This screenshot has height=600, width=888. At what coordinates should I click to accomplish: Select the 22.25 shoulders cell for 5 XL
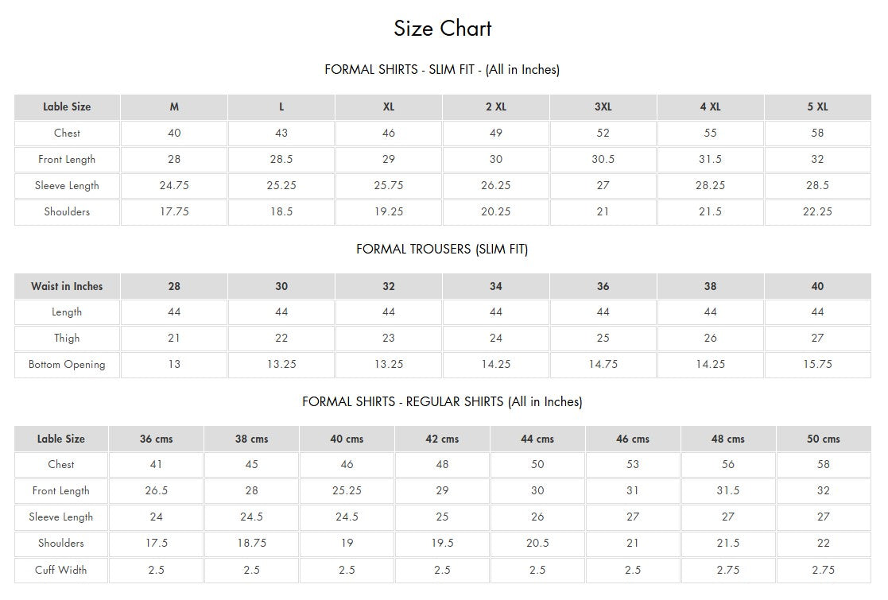[x=818, y=211]
